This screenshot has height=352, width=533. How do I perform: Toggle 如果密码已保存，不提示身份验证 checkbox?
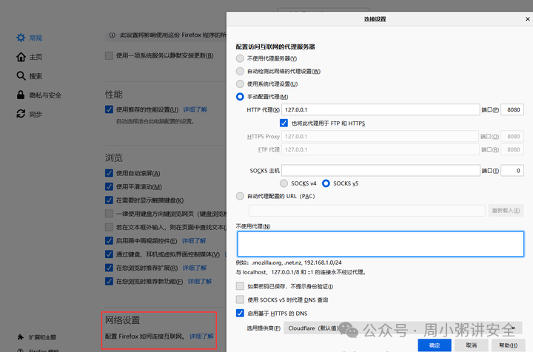(240, 286)
